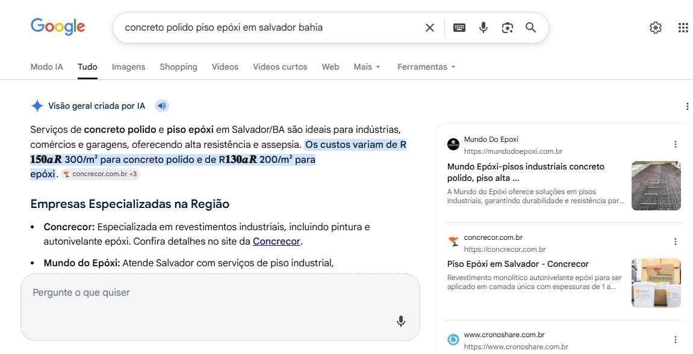Submit search with magnifier icon
Screen dimensions: 693x354
[531, 28]
